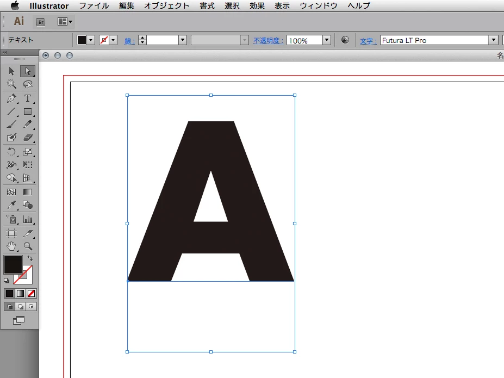Click control bar fill color swatch
This screenshot has width=504, height=378.
82,40
